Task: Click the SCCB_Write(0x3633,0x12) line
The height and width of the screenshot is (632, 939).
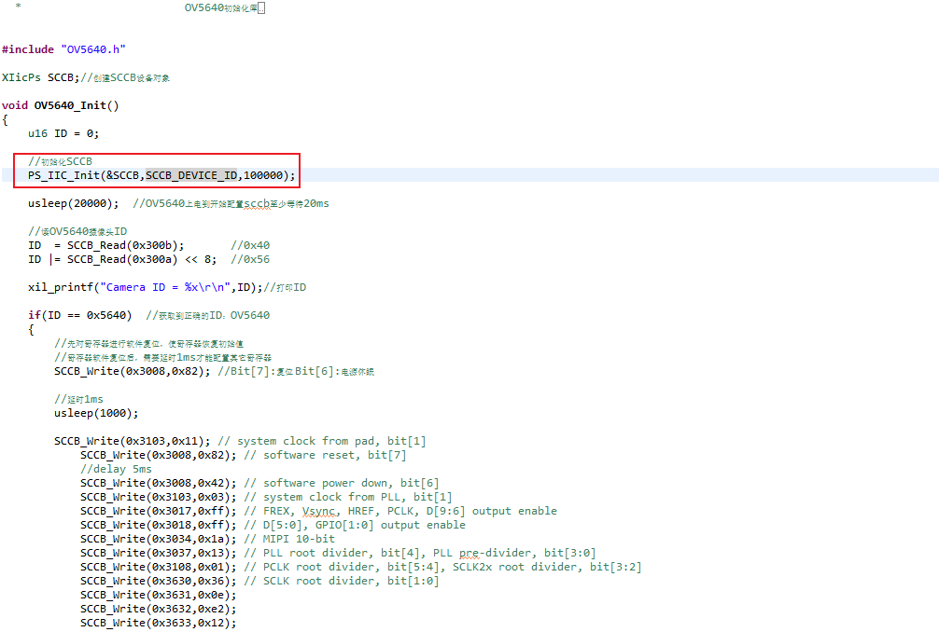Action: tap(158, 623)
